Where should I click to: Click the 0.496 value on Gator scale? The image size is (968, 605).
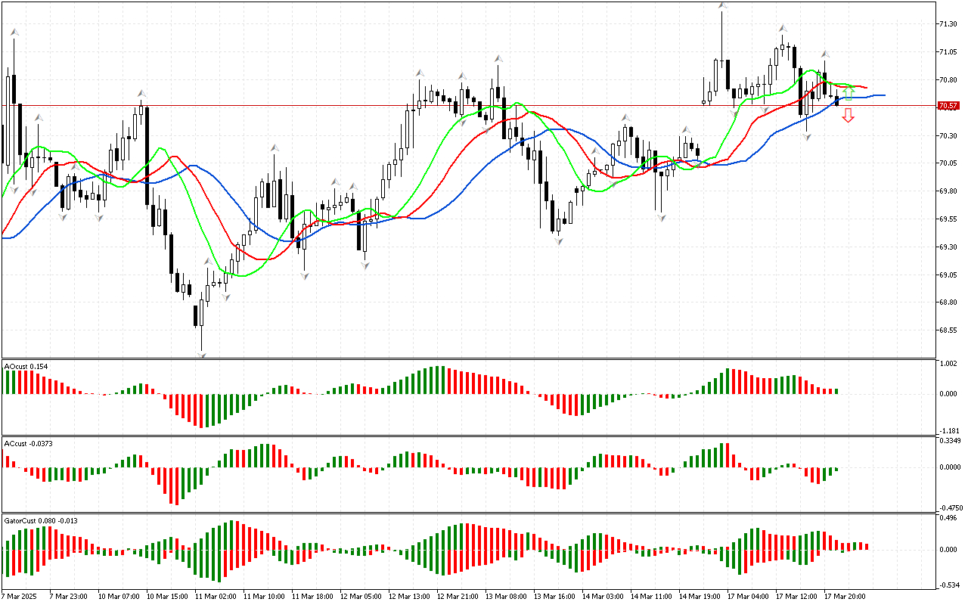coord(948,518)
